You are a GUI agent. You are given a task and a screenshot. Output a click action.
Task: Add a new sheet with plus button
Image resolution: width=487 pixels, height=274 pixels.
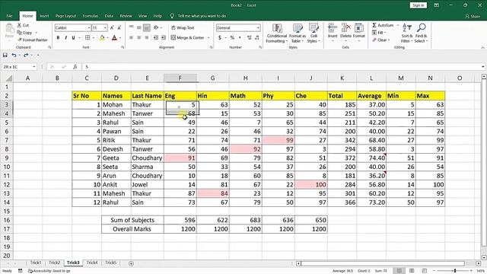click(x=131, y=263)
